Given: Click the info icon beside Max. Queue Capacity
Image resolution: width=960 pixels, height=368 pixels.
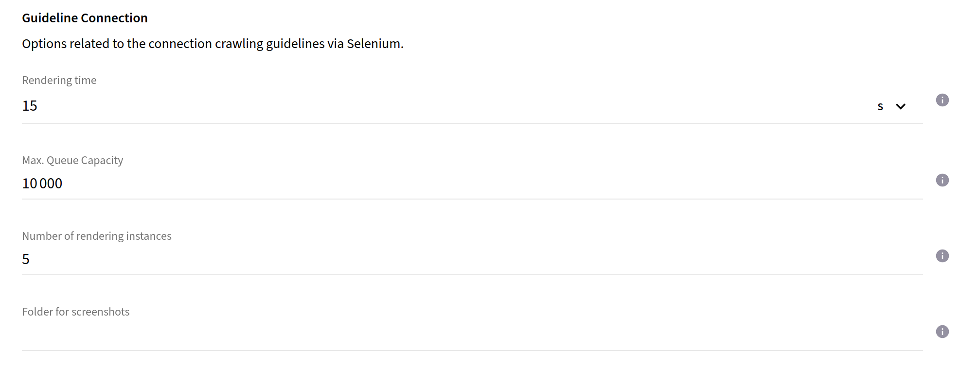Looking at the screenshot, I should tap(942, 180).
